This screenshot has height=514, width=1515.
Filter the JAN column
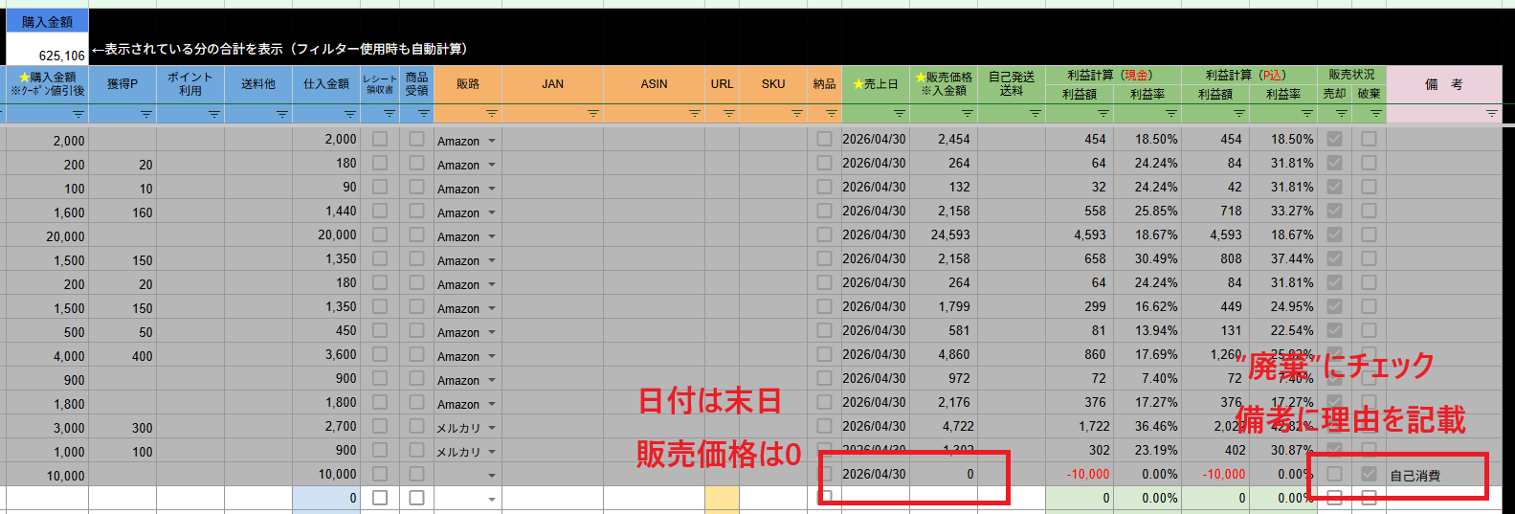coord(592,114)
